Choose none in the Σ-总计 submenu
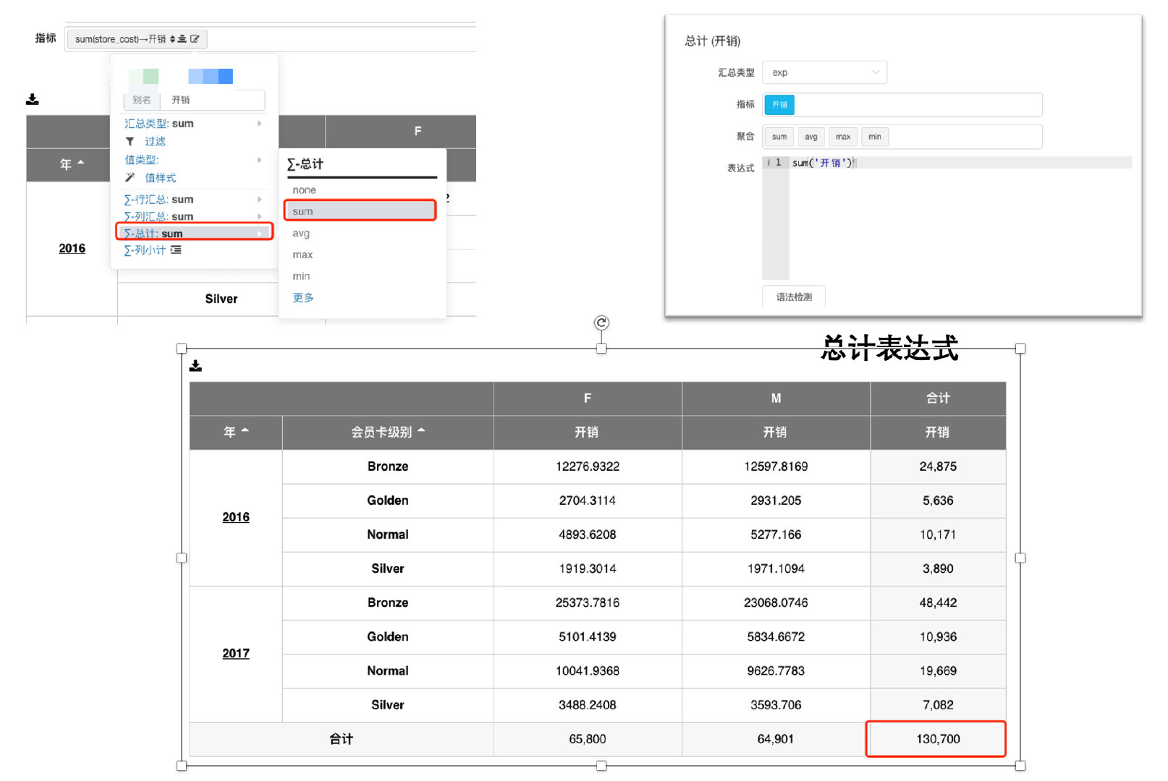The height and width of the screenshot is (781, 1168). [304, 190]
